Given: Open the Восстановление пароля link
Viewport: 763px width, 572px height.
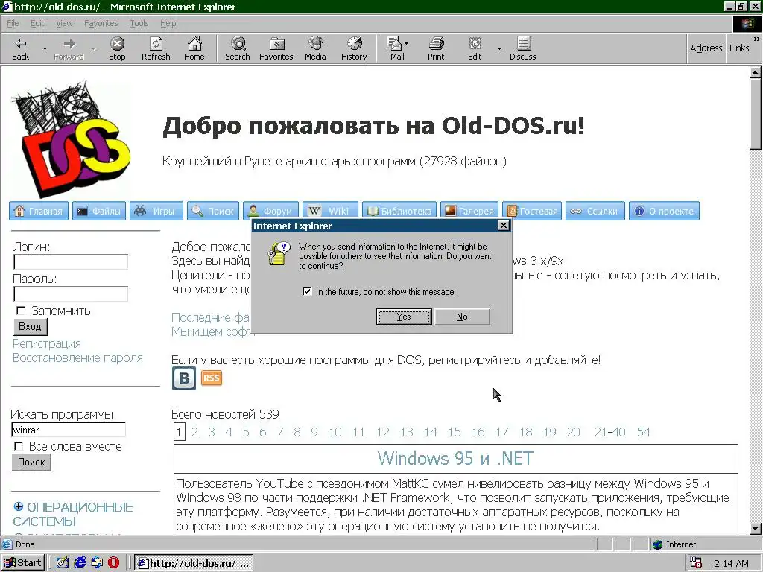Looking at the screenshot, I should coord(77,358).
